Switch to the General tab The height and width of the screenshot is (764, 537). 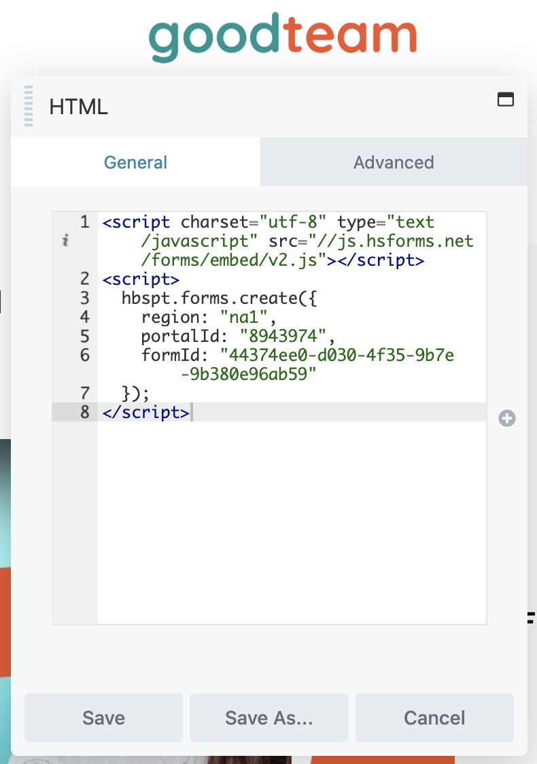pos(135,162)
